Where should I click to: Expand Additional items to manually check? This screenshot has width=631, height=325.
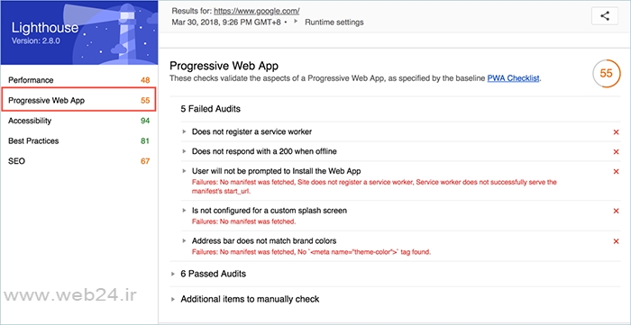click(244, 299)
